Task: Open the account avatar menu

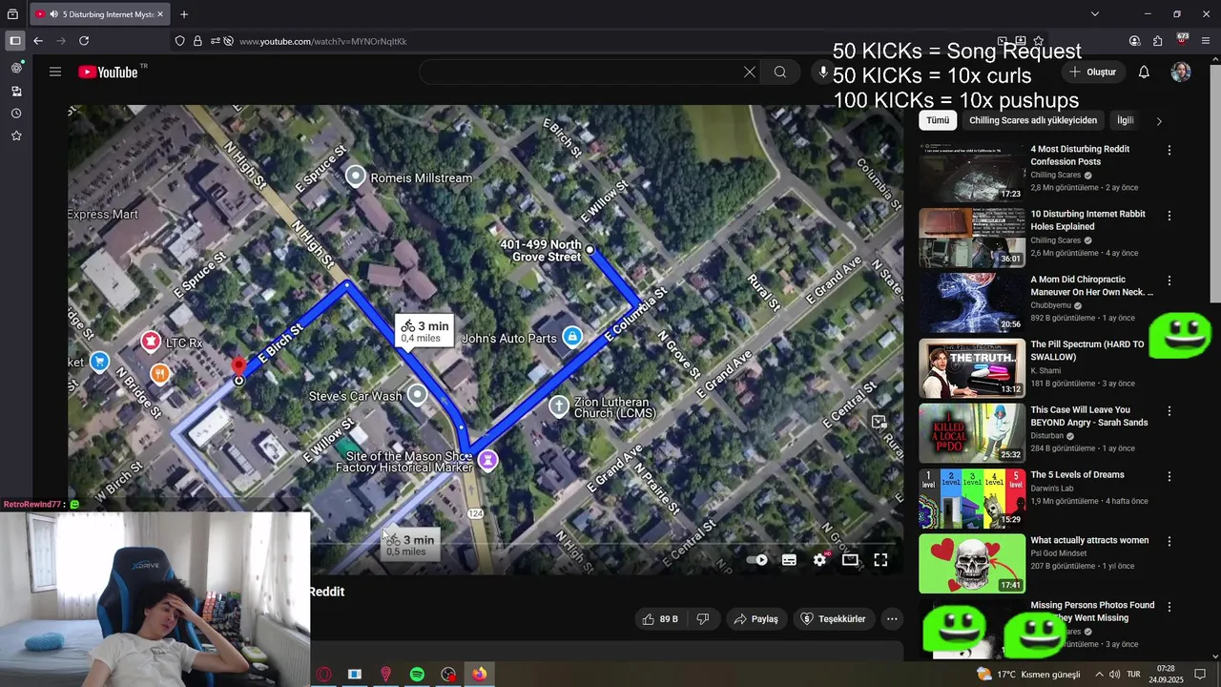Action: point(1181,73)
